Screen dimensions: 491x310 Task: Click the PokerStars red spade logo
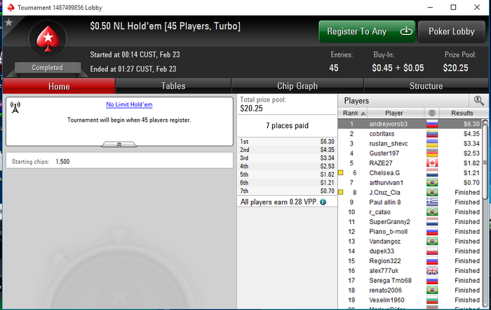(x=48, y=38)
